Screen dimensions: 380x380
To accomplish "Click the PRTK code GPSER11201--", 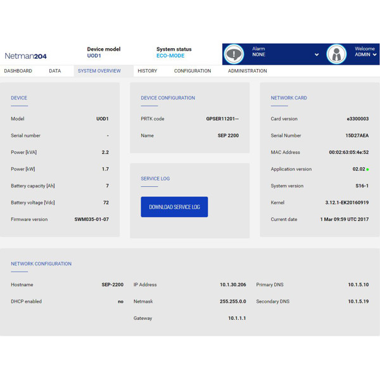I will click(222, 119).
